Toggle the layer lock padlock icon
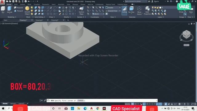 158,8
